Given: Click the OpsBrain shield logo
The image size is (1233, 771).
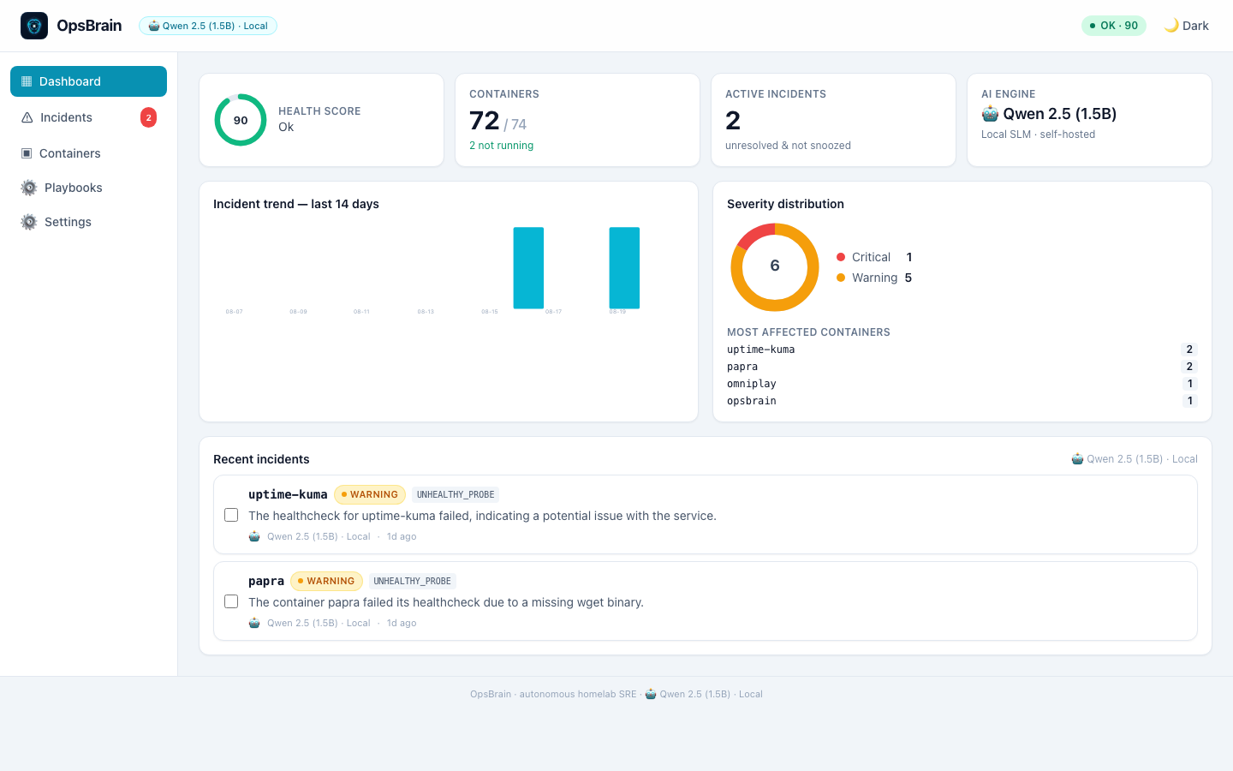Looking at the screenshot, I should [x=34, y=26].
